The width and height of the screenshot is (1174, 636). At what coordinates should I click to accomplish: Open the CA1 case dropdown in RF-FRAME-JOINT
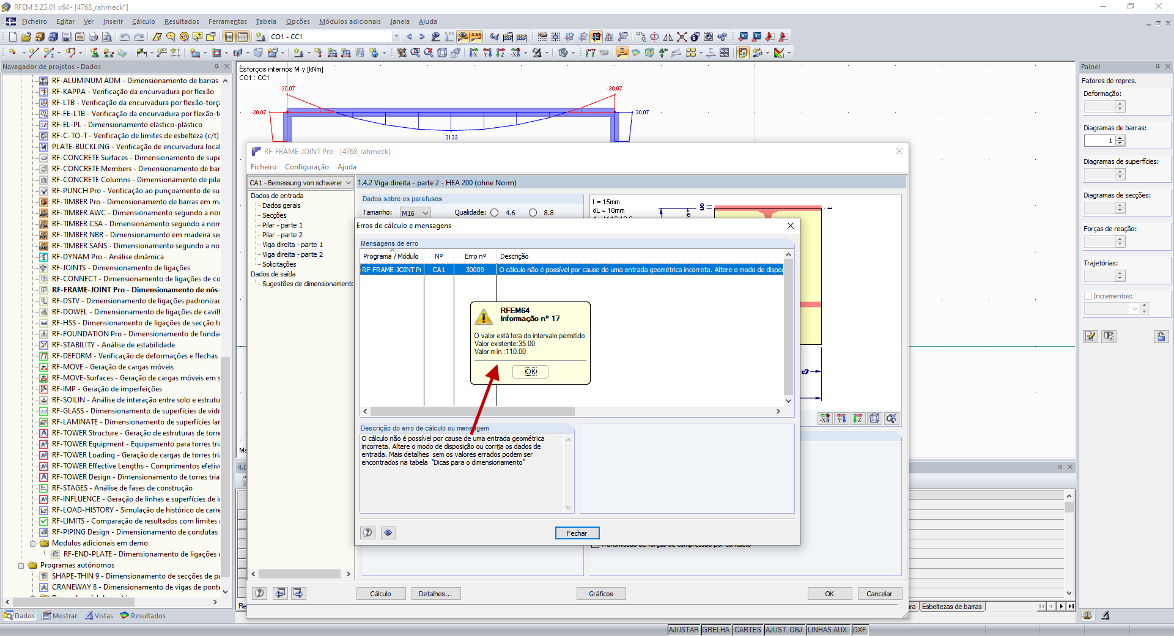pyautogui.click(x=349, y=183)
